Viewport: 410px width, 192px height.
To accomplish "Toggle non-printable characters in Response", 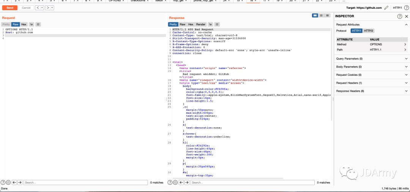I will pos(210,24).
